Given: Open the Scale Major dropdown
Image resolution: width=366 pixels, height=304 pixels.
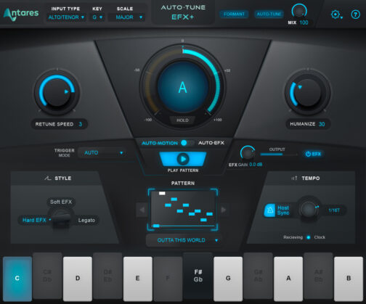Looking at the screenshot, I should 126,17.
